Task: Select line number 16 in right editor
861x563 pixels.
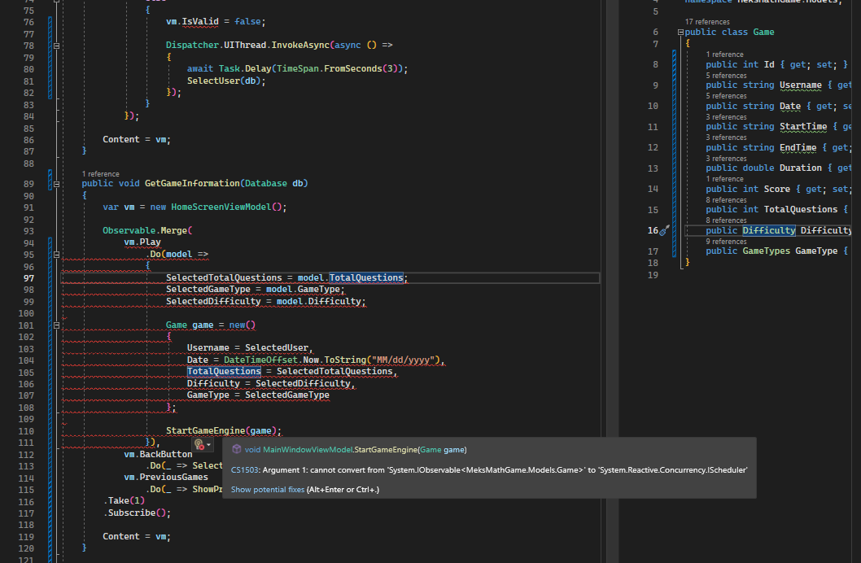Action: coord(653,230)
